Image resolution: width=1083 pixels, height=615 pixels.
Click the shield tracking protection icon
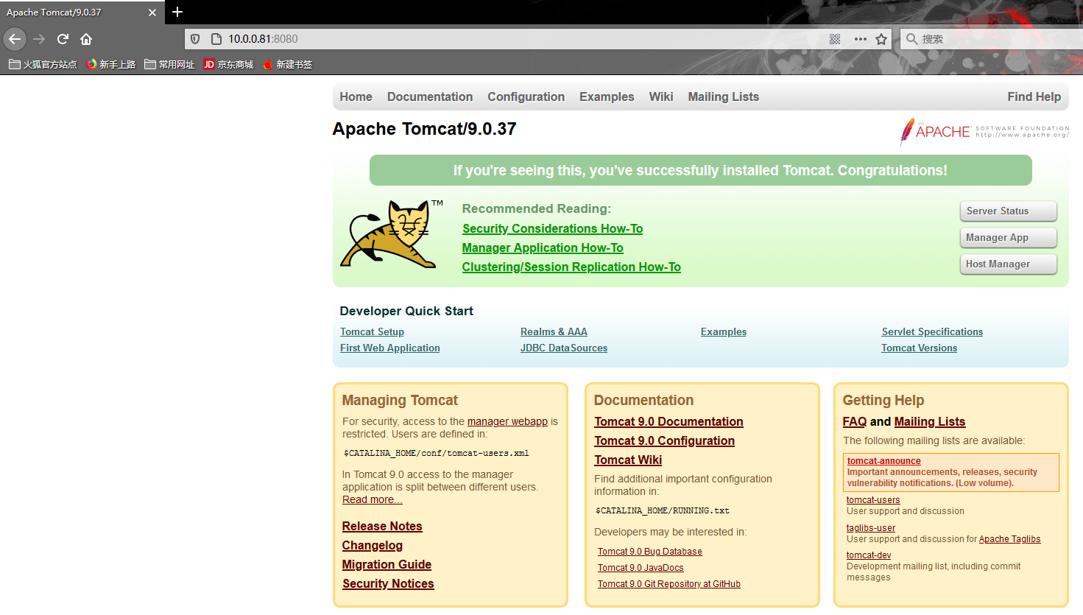click(x=195, y=39)
